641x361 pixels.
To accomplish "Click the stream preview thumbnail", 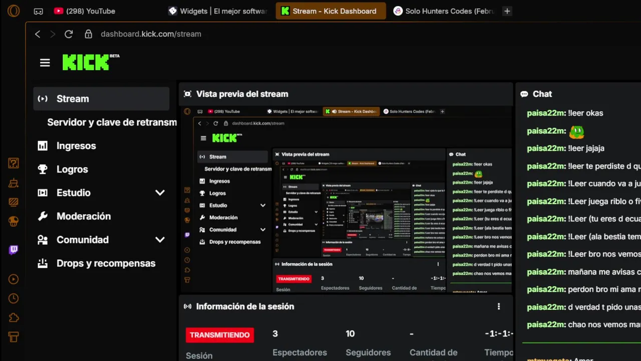I will [346, 199].
